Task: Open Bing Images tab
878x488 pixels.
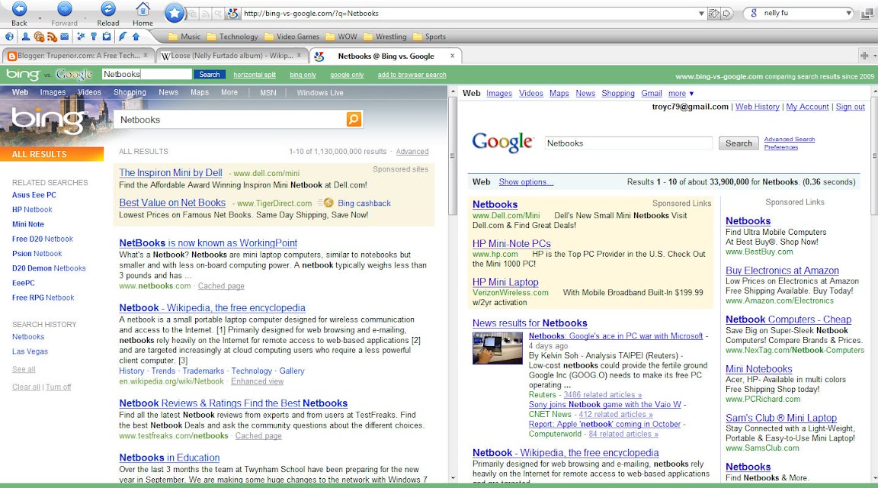Action: click(53, 92)
